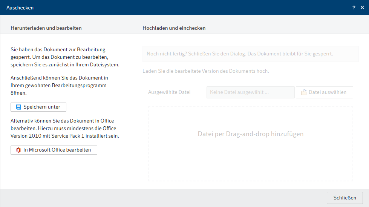The height and width of the screenshot is (207, 369).
Task: Click the Anschließend können Sie paragraph
Action: 59,85
